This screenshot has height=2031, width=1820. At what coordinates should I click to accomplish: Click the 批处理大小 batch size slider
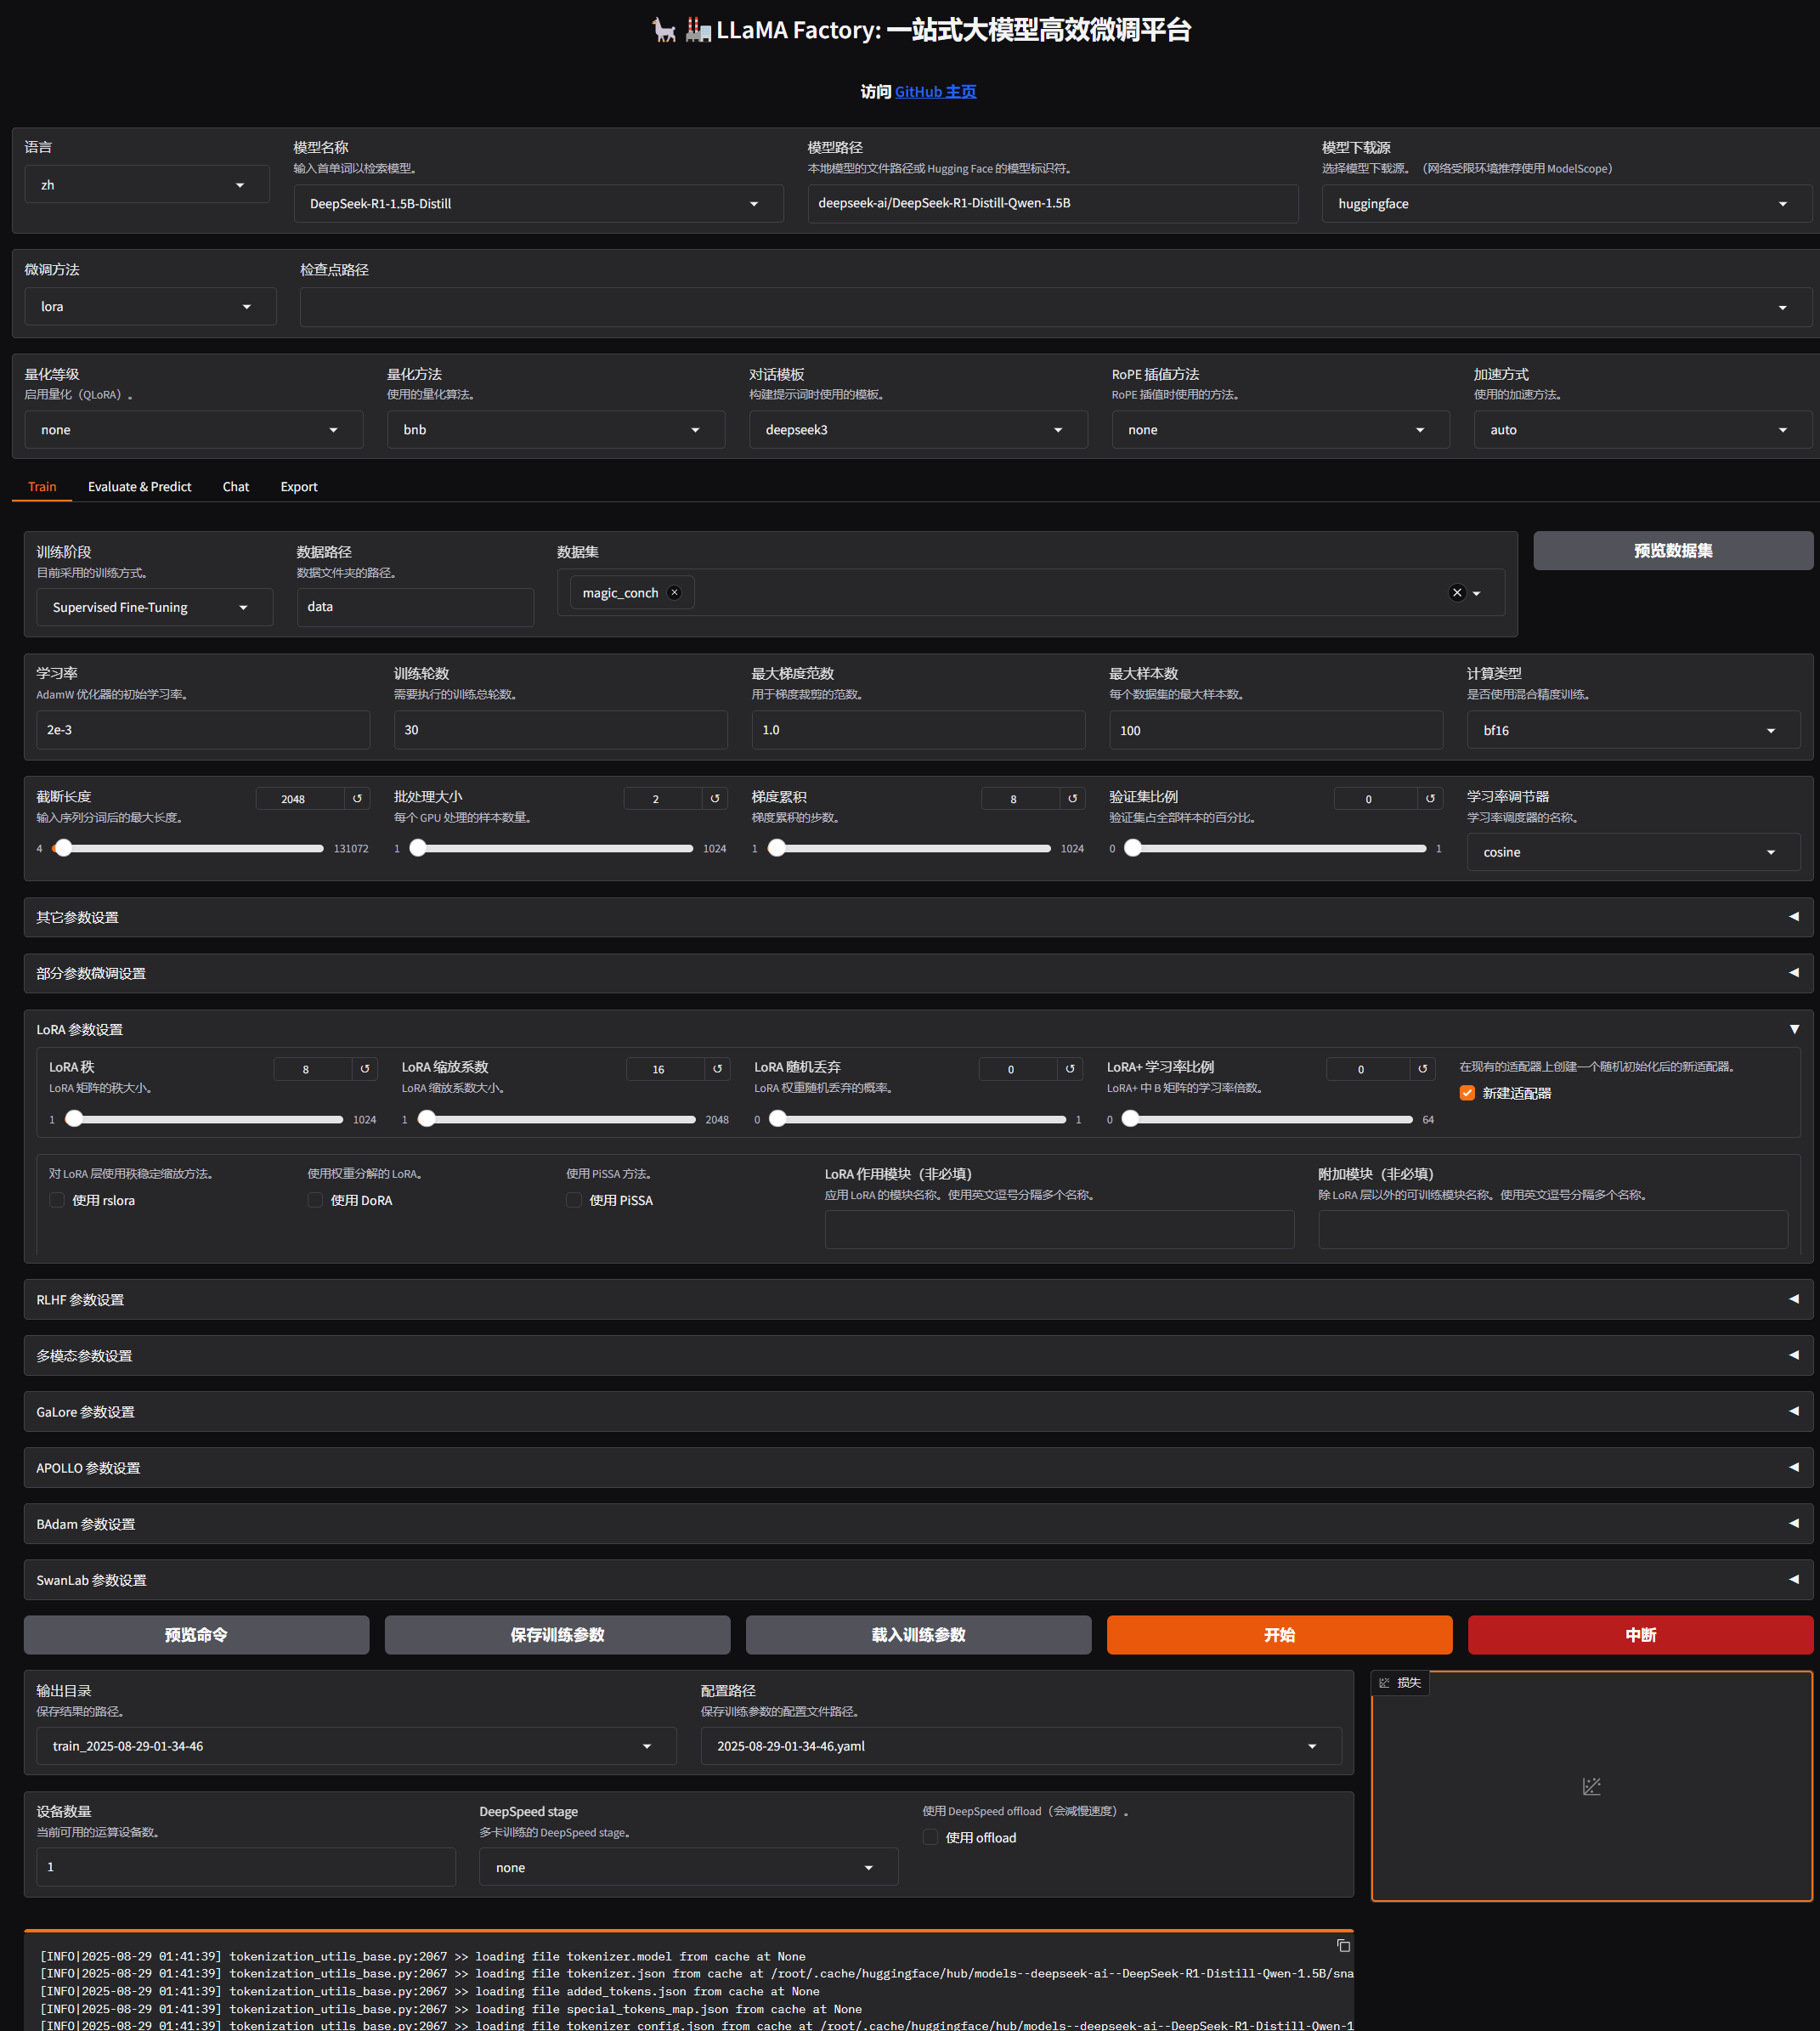[551, 848]
